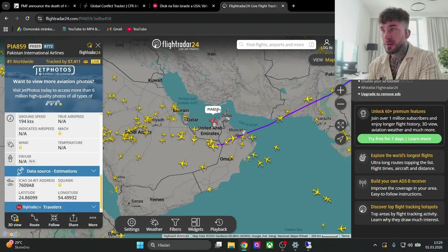The image size is (448, 252).
Task: Click the JetPhotos banner ad
Action: (x=54, y=86)
